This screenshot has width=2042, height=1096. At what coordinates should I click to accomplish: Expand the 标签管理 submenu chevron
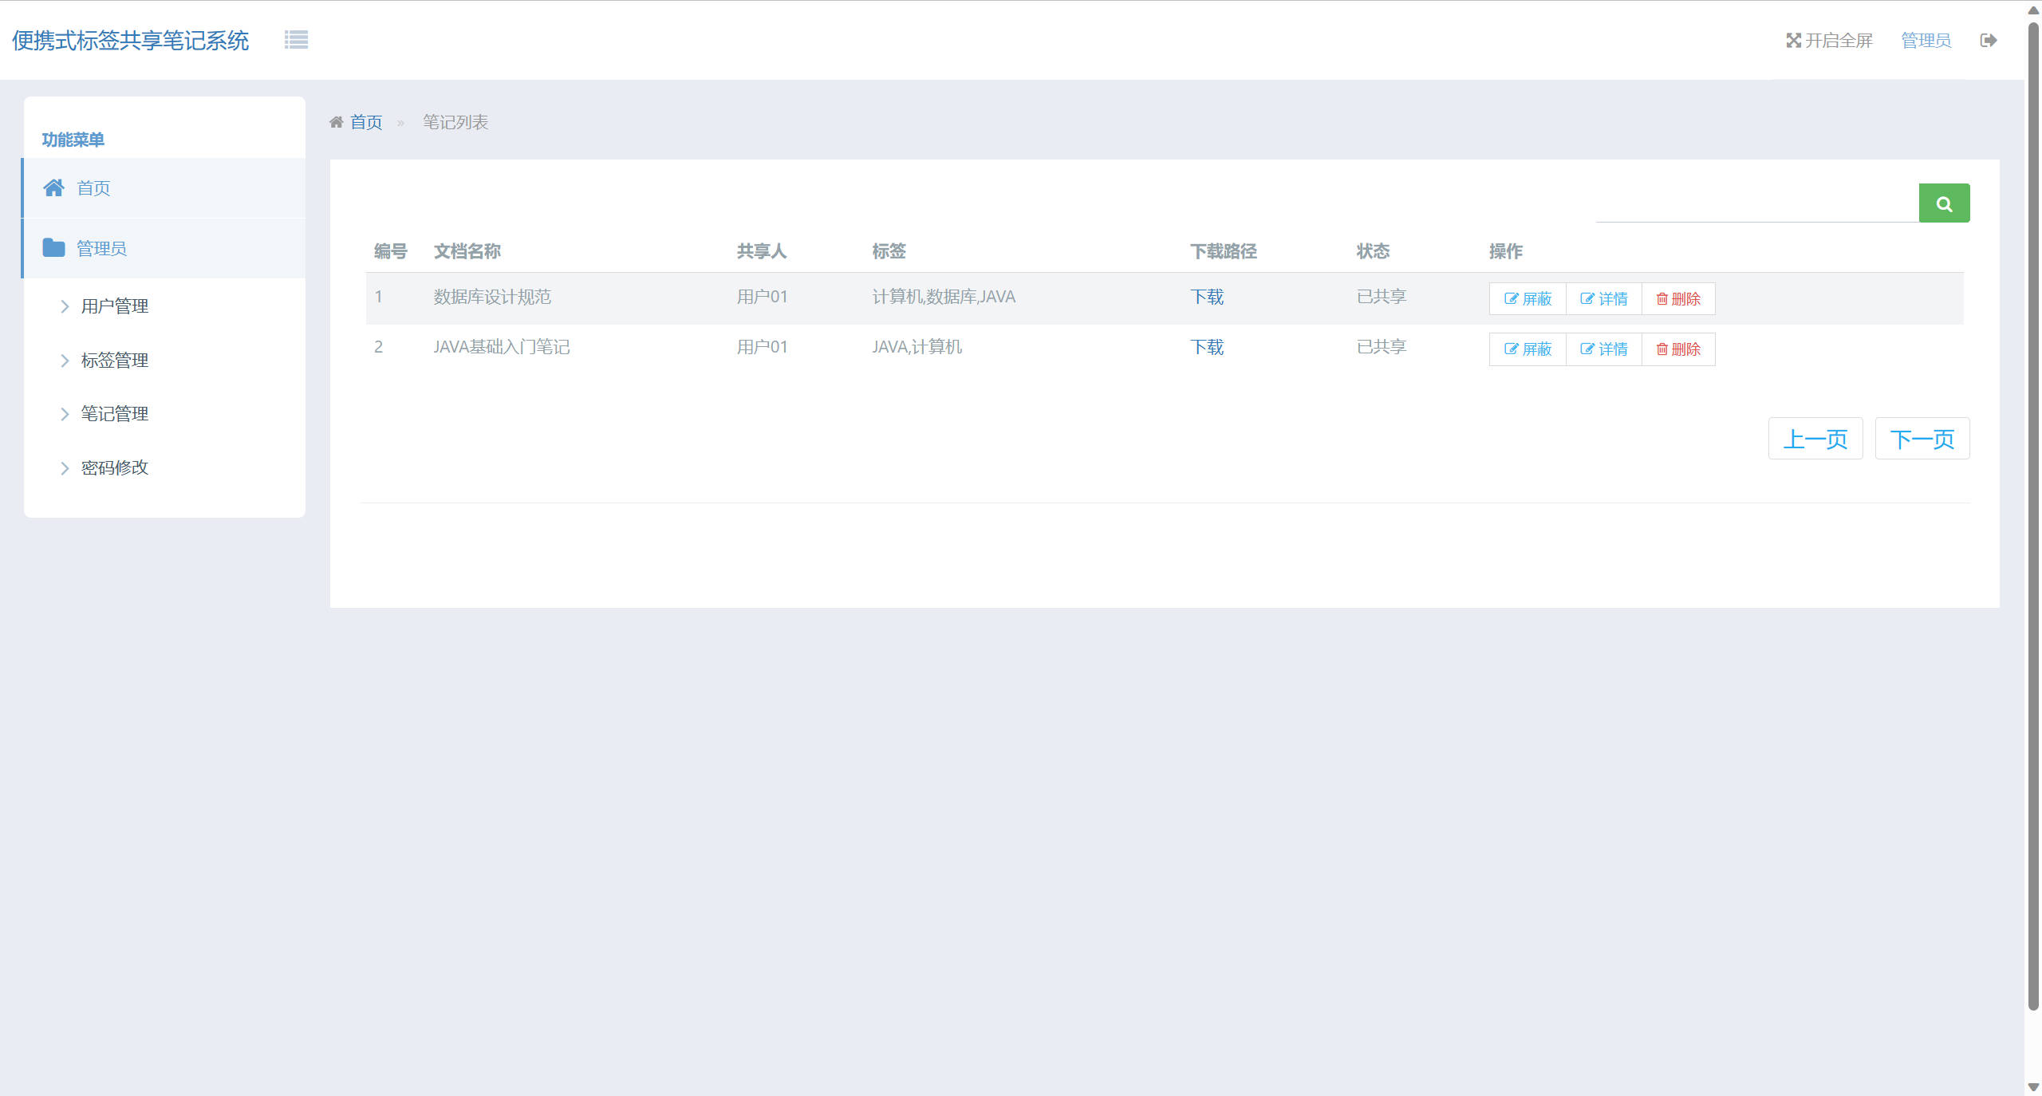65,361
